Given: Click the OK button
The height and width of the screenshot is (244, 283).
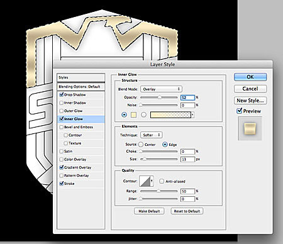Looking at the screenshot, I should (x=250, y=77).
